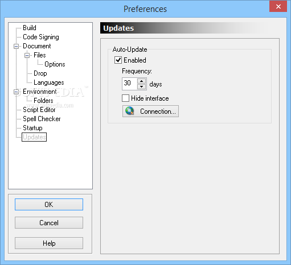Open Help for preferences
The width and height of the screenshot is (291, 265).
[49, 243]
